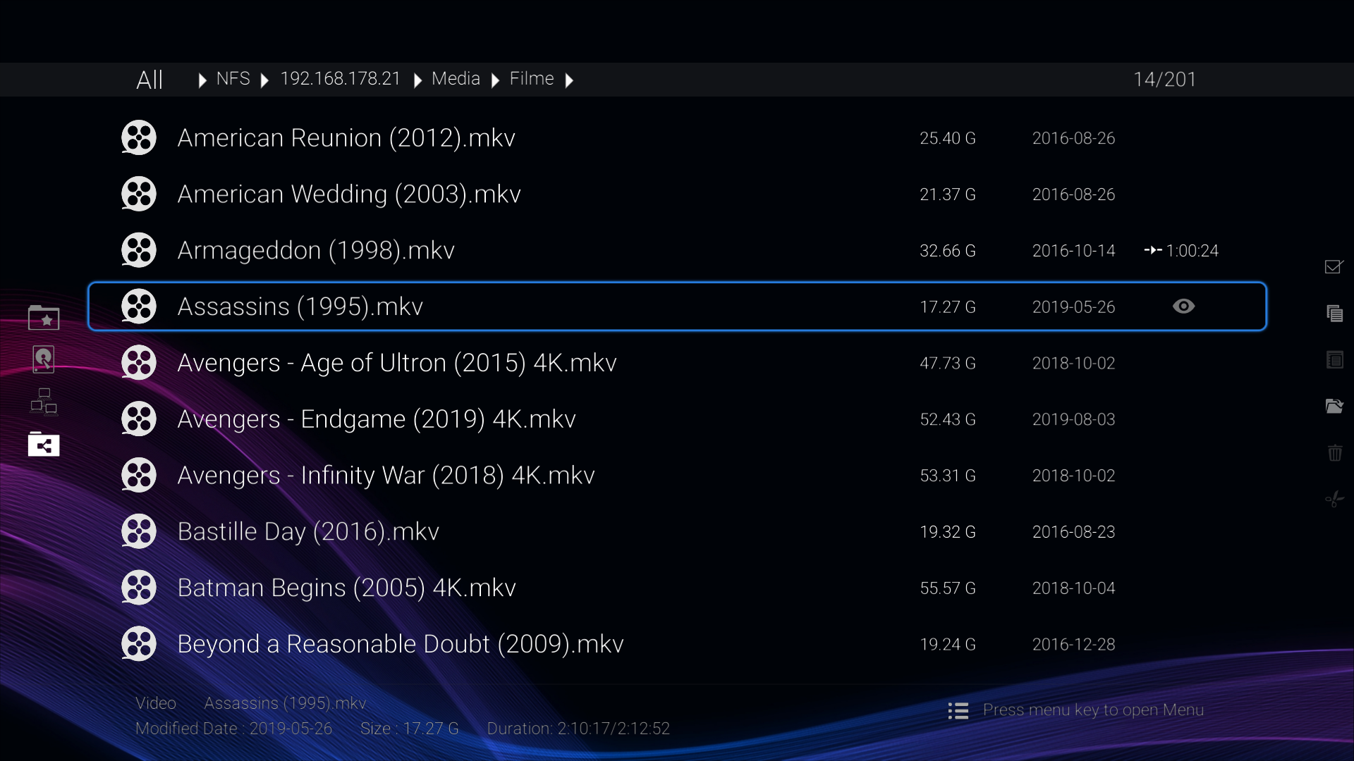Open Armageddon (1998).mkv
The width and height of the screenshot is (1354, 761).
point(316,251)
